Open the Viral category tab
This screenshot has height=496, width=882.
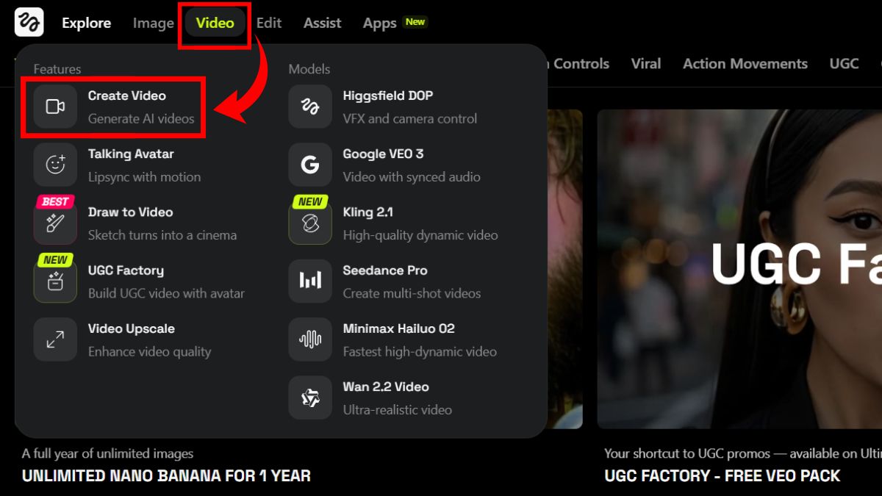645,64
